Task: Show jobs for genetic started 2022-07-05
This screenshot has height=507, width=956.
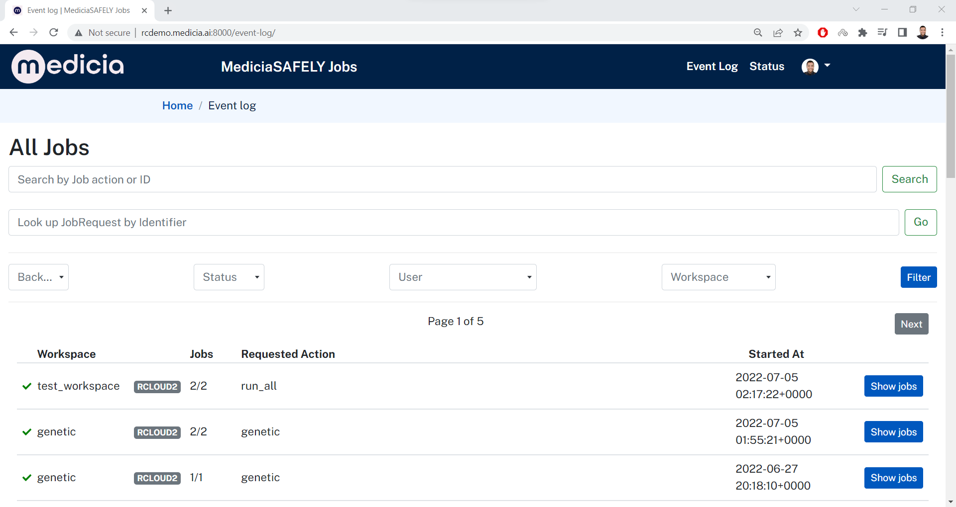Action: (x=893, y=432)
